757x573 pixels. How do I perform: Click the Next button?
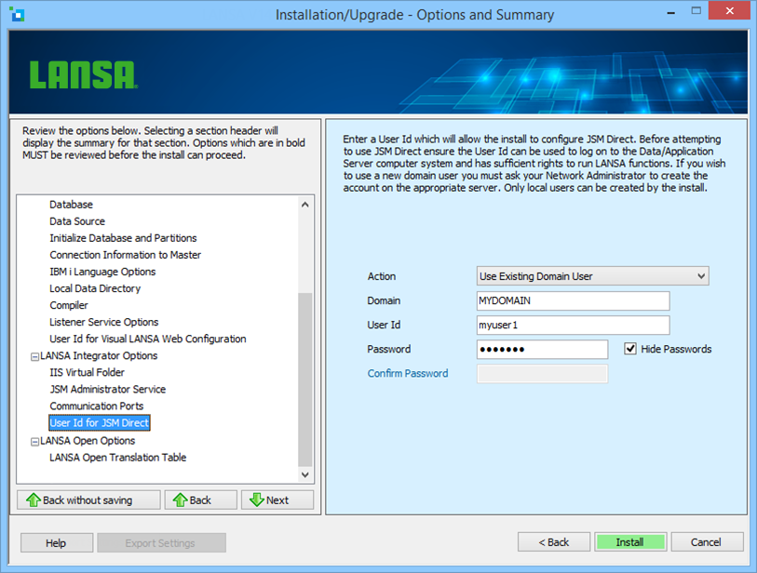[277, 500]
